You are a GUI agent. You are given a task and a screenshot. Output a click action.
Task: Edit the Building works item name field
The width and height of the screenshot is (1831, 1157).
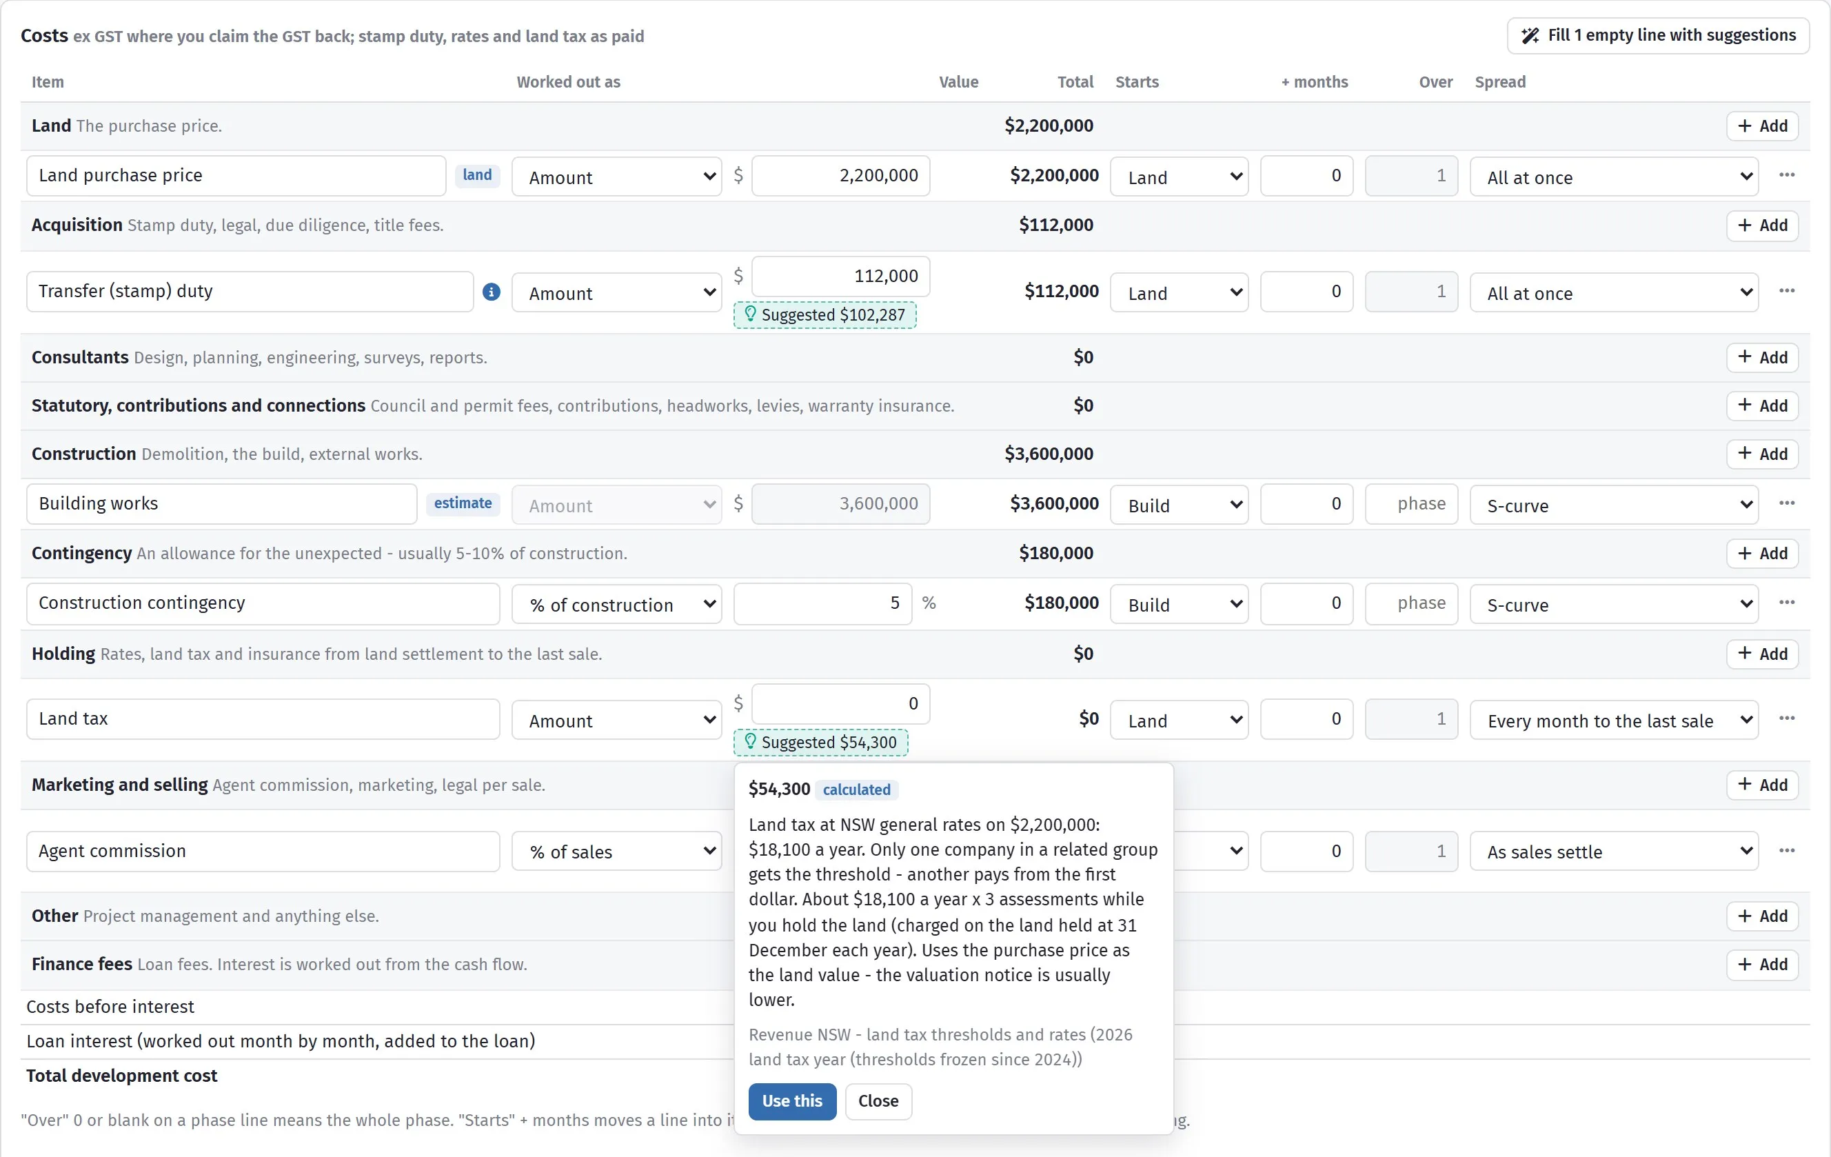click(x=221, y=503)
